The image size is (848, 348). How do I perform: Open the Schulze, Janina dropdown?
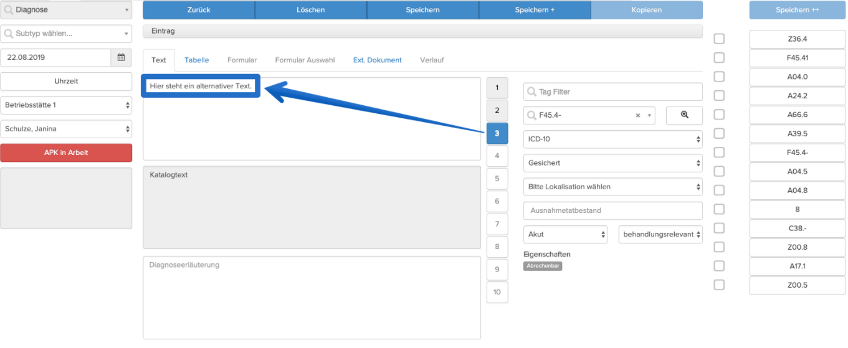tap(66, 129)
